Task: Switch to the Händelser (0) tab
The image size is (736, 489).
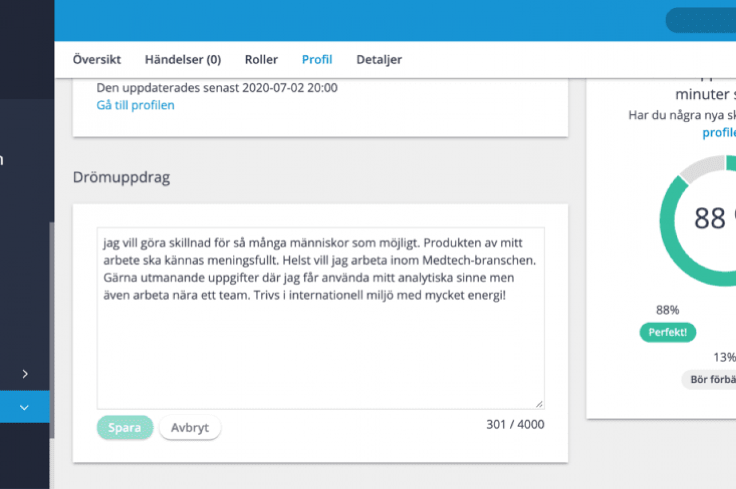Action: (x=183, y=60)
